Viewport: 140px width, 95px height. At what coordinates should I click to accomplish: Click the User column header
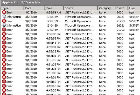pos(134,8)
